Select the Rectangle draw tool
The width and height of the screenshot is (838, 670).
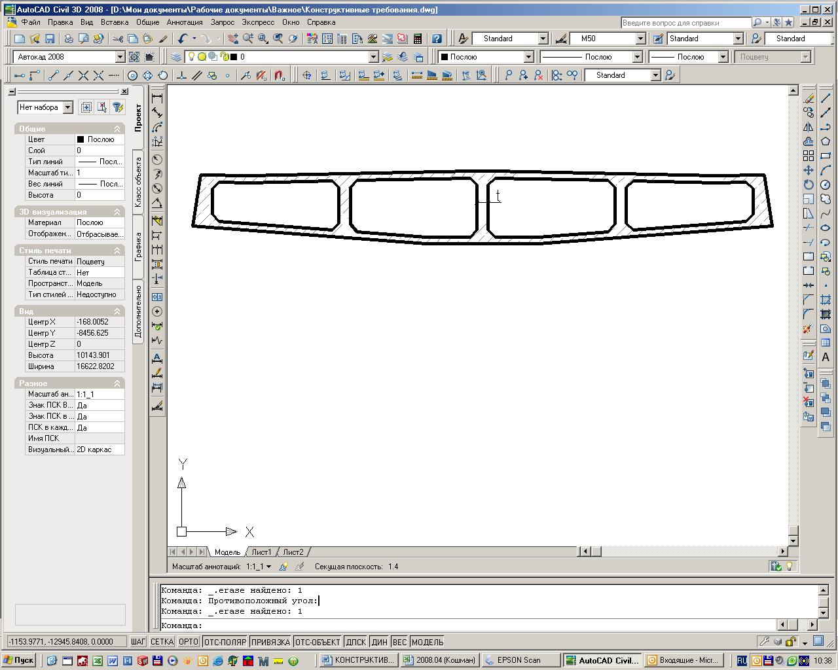pos(826,156)
